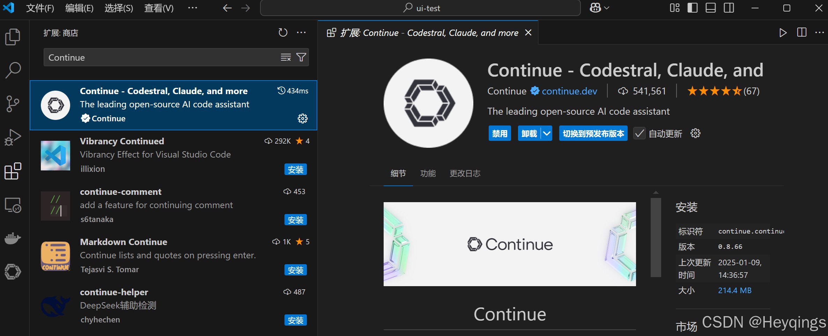
Task: Refresh the extensions marketplace list
Action: [x=283, y=33]
